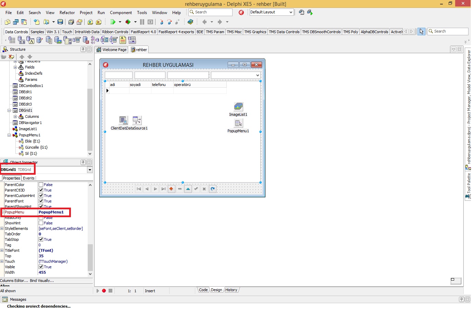Select the DBGrid component in palette
Screen dimensions: 474x309
pyautogui.click(x=12, y=40)
